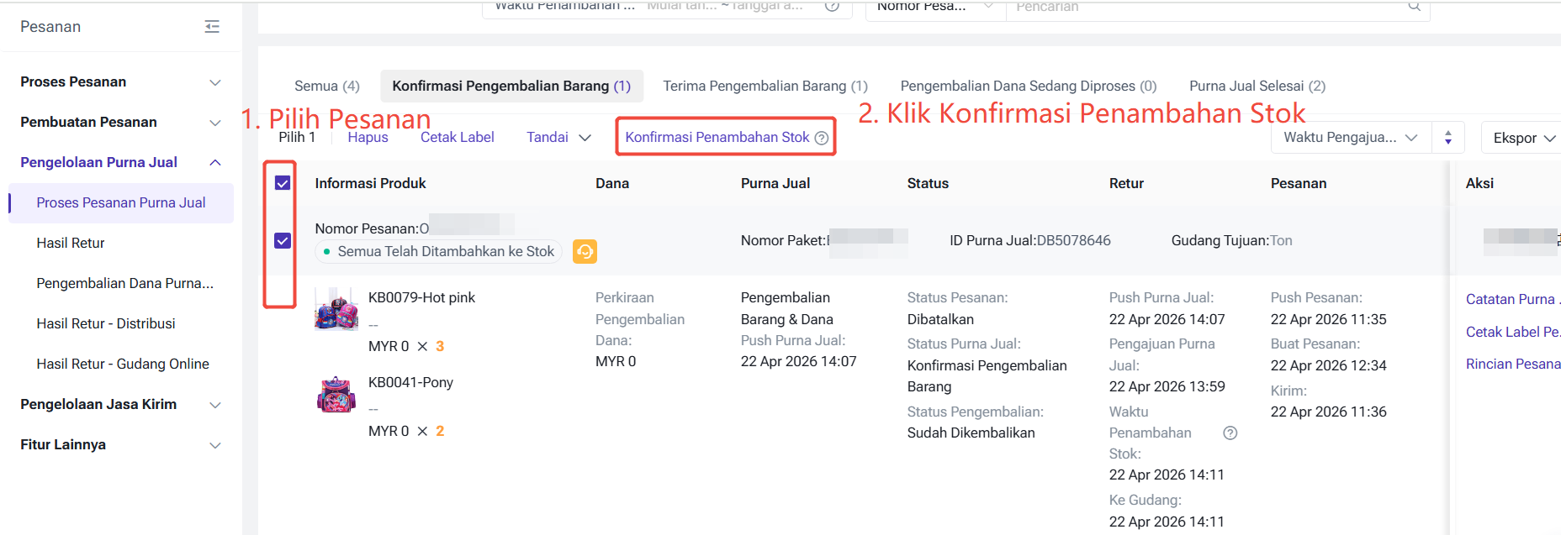
Task: Click 'Sudah Dikembalikan' status text
Action: (x=971, y=433)
